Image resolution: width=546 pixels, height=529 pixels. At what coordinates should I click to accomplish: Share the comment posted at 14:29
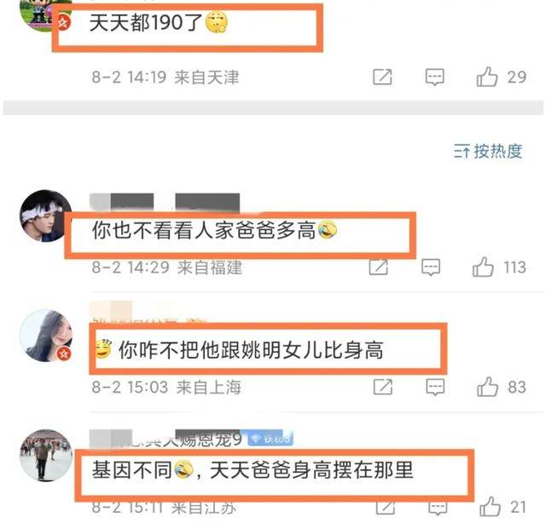click(x=379, y=267)
